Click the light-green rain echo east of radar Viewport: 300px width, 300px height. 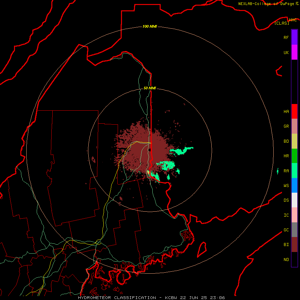pyautogui.click(x=181, y=151)
